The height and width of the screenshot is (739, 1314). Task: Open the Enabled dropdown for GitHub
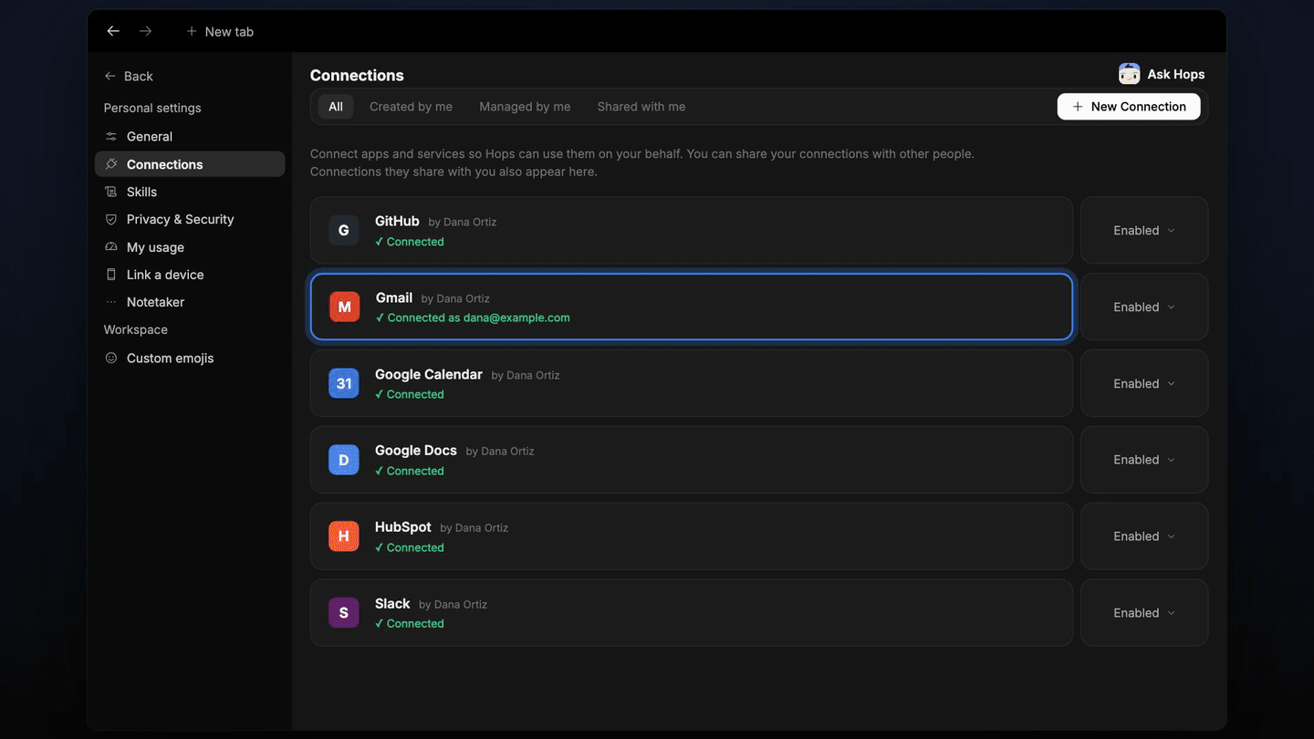1144,231
